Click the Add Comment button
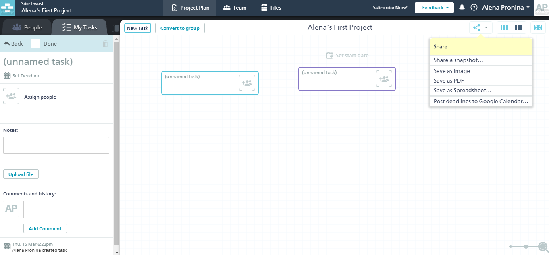This screenshot has width=549, height=255. [45, 228]
